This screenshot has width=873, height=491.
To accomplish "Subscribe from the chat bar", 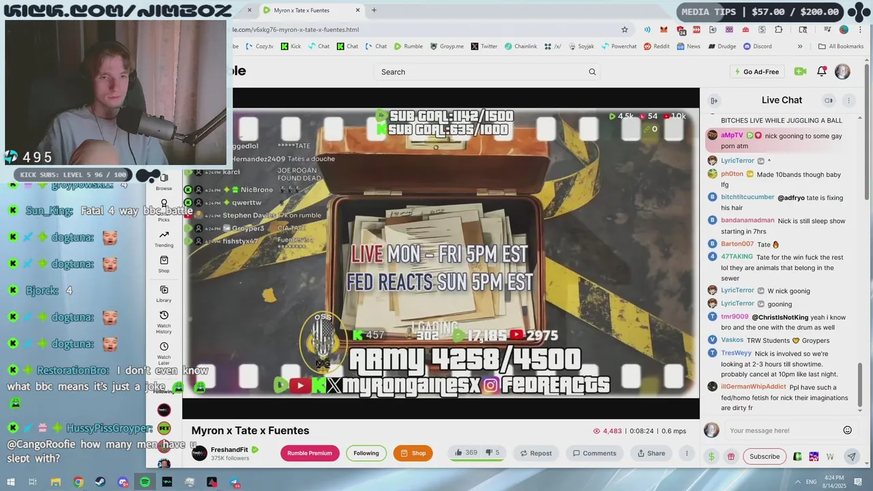I will (765, 456).
